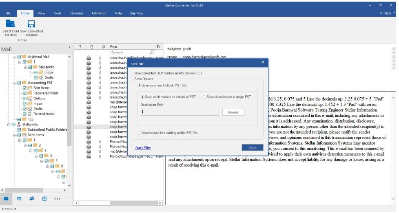Image resolution: width=399 pixels, height=213 pixels.
Task: Collapse folder 4 tree node
Action: coord(36,156)
